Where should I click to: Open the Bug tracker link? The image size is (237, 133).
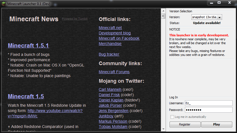(x=109, y=54)
